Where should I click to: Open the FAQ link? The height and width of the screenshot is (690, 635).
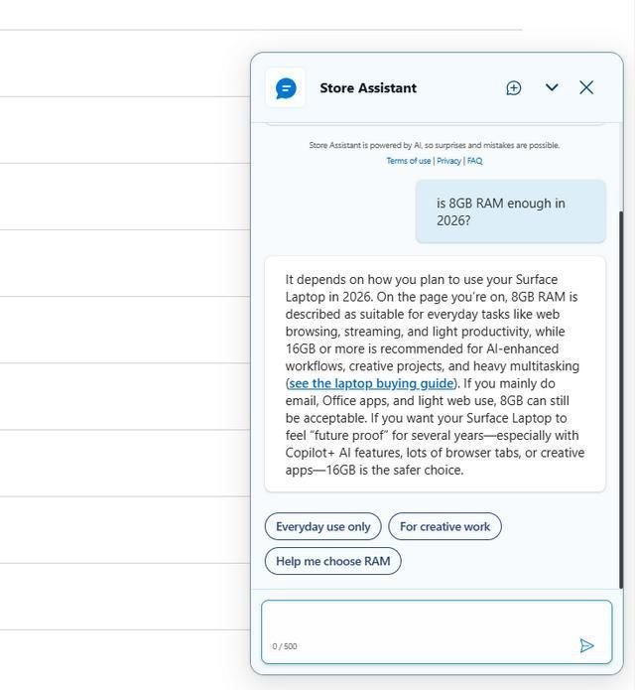(x=474, y=161)
